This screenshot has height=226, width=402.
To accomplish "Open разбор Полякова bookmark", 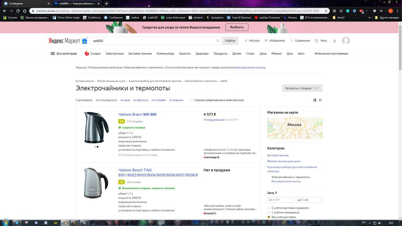I will (267, 18).
